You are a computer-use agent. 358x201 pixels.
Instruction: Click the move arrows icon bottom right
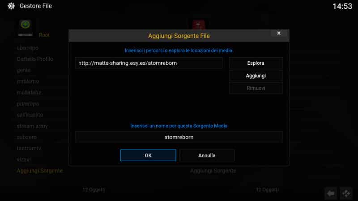(346, 193)
